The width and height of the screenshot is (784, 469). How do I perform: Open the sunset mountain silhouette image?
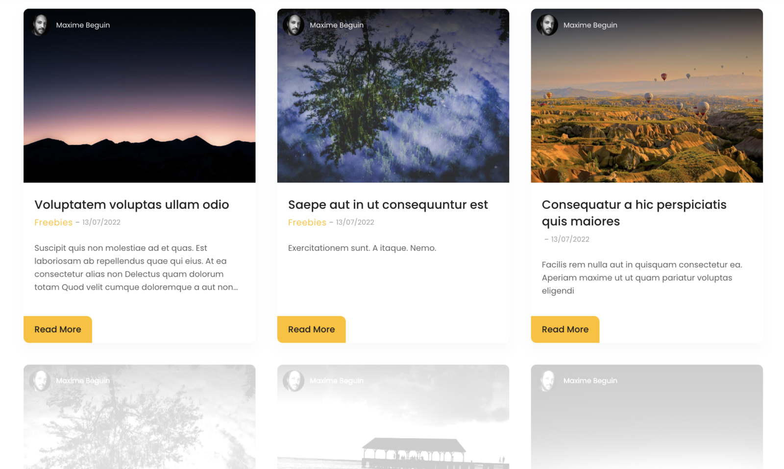click(x=140, y=96)
